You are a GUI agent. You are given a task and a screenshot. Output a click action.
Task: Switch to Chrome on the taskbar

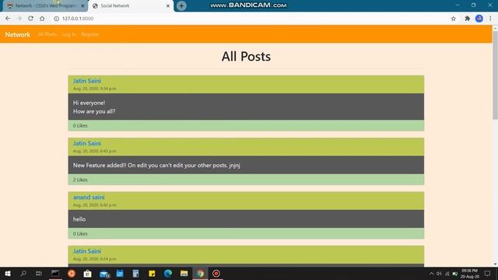tap(200, 273)
